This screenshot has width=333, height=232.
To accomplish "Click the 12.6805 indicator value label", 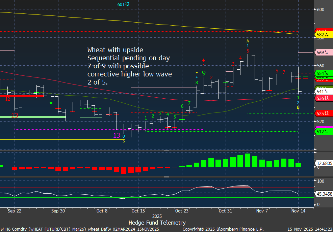I will click(x=324, y=163).
